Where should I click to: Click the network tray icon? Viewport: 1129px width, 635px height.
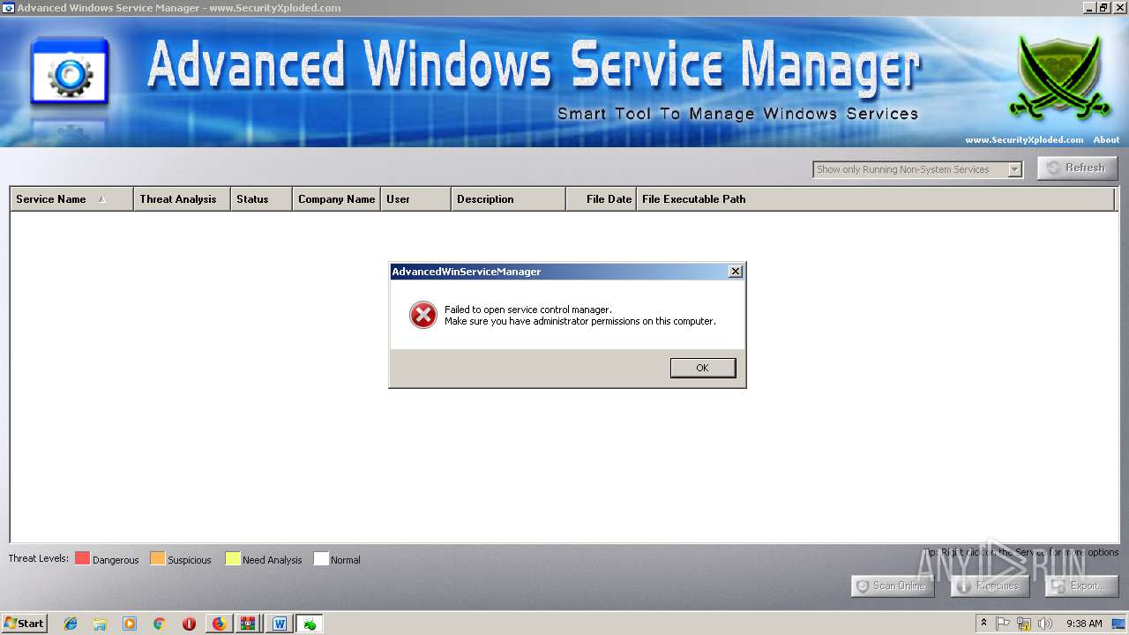point(1023,624)
